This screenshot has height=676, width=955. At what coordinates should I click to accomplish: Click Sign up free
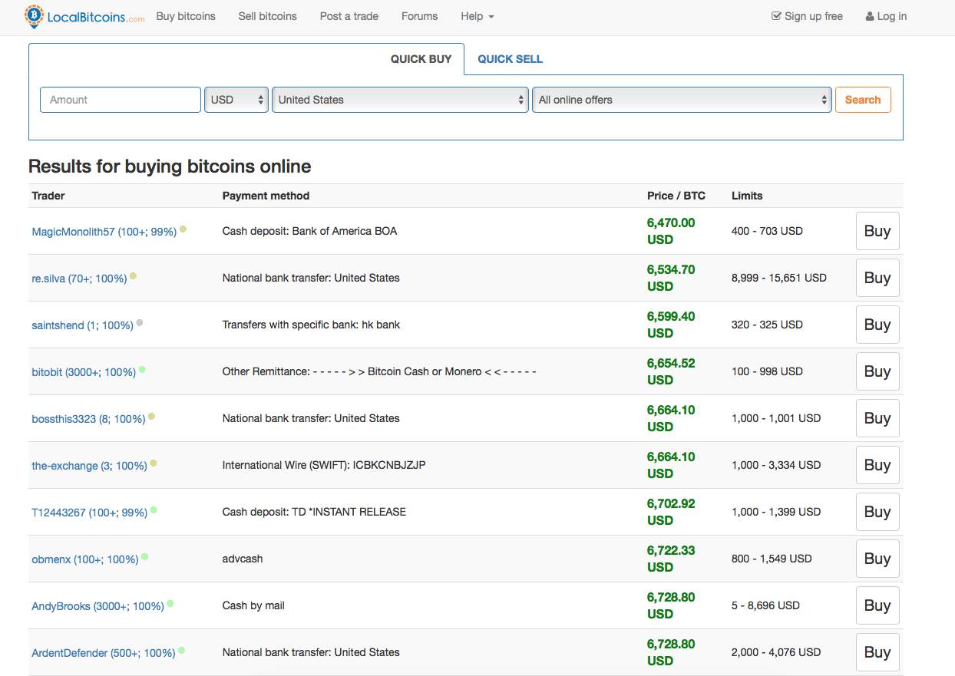(x=807, y=16)
